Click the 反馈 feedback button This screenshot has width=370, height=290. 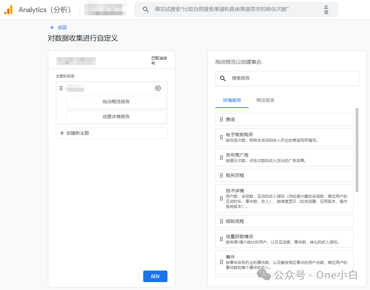326,10
